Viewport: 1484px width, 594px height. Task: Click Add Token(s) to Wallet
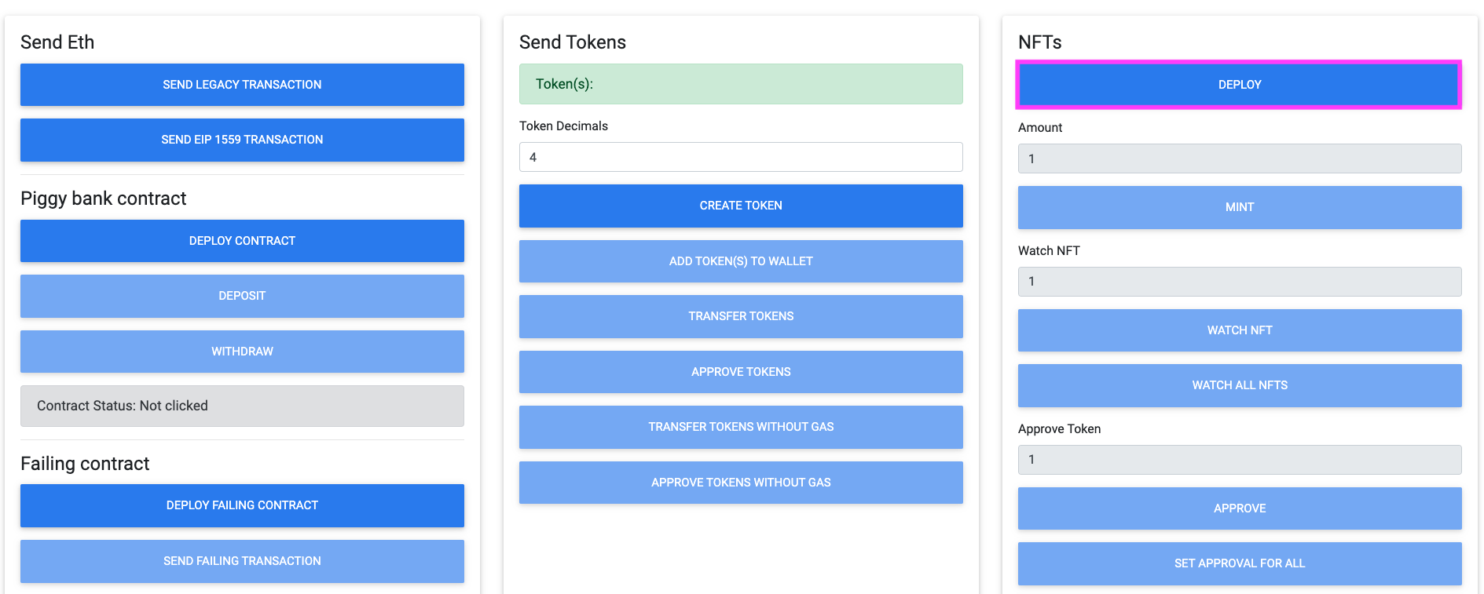(x=741, y=261)
